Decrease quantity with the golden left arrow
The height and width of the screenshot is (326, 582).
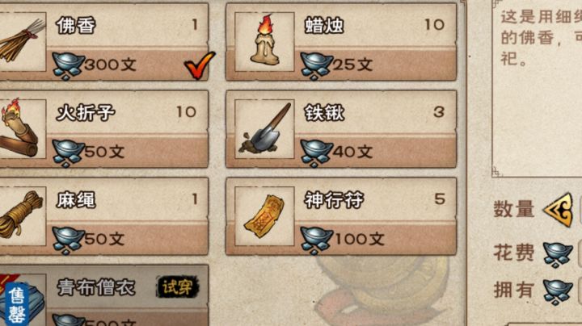(x=558, y=210)
